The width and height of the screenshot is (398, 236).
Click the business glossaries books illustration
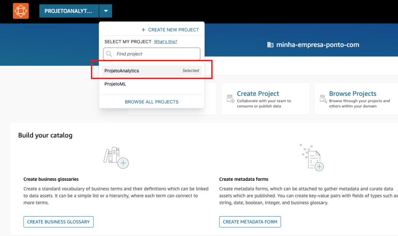116,157
